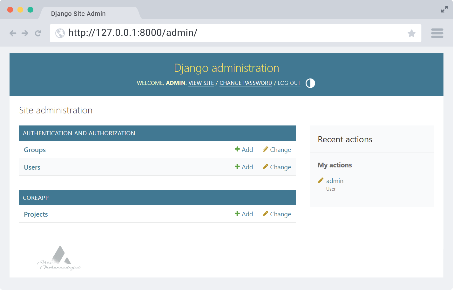Click the red close window button
The height and width of the screenshot is (290, 453).
coord(10,10)
